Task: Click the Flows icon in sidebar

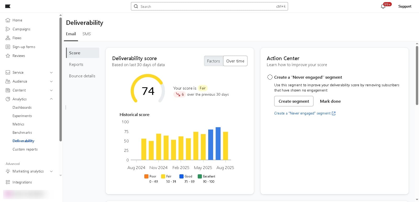Action: click(8, 38)
